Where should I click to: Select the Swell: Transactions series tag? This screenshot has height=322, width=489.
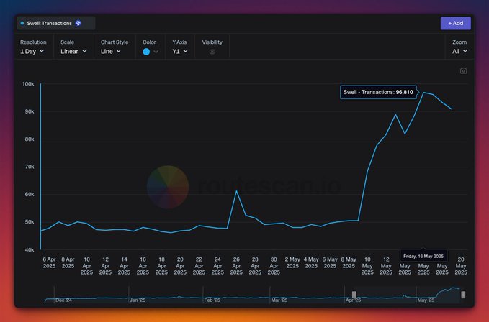pyautogui.click(x=50, y=23)
